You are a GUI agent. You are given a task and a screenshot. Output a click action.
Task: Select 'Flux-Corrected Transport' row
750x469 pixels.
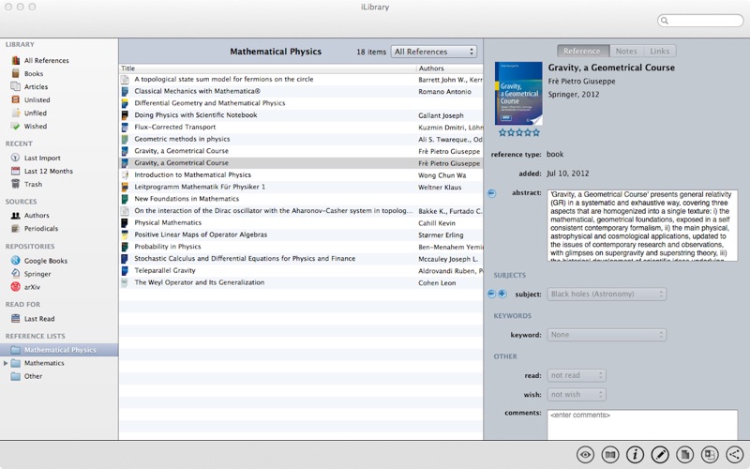pos(301,128)
